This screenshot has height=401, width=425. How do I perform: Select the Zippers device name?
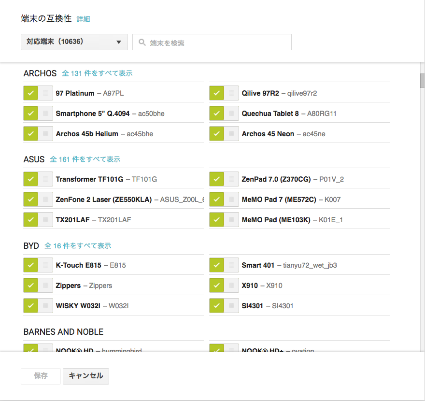coord(68,286)
